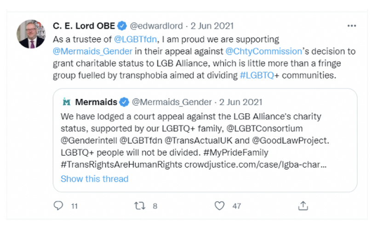Like the tweet with heart icon

tap(220, 206)
